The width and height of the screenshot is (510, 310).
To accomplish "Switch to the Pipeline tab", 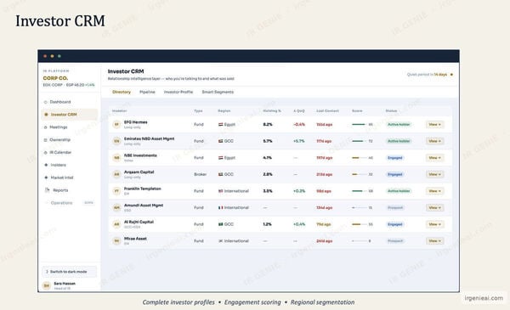I will (x=147, y=92).
